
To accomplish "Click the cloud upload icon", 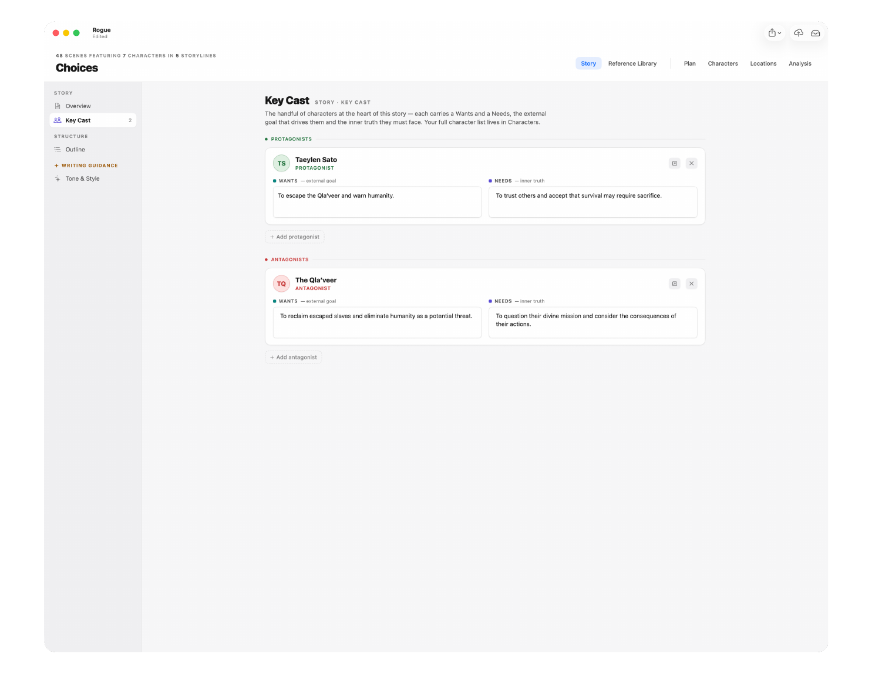I will [x=799, y=33].
